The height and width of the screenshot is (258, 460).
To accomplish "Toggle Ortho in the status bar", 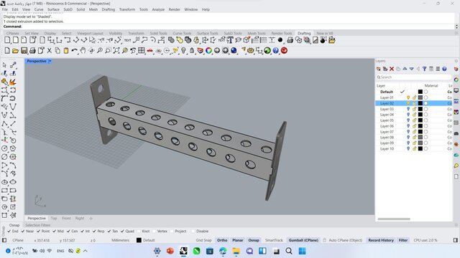I will click(x=222, y=240).
